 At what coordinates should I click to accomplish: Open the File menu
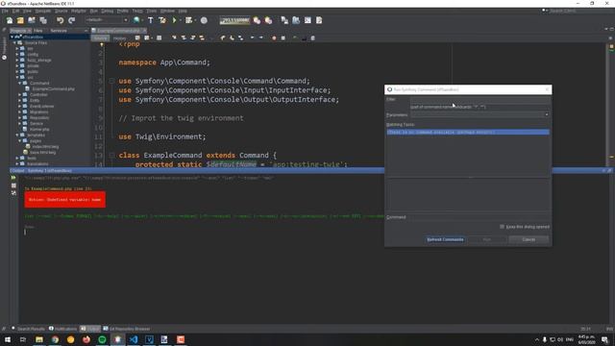click(5, 11)
